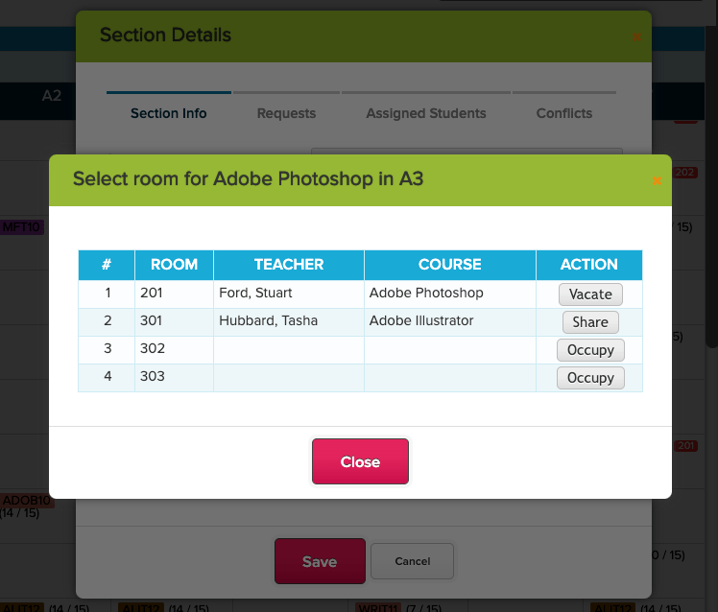Open the Requests tab
Screen dimensions: 718x612
[286, 113]
